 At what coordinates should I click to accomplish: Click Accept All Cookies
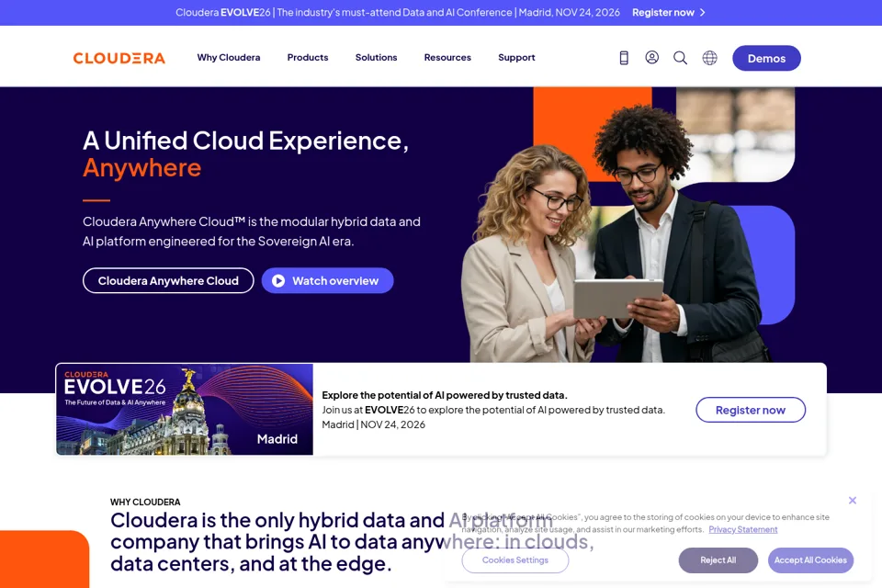tap(810, 560)
